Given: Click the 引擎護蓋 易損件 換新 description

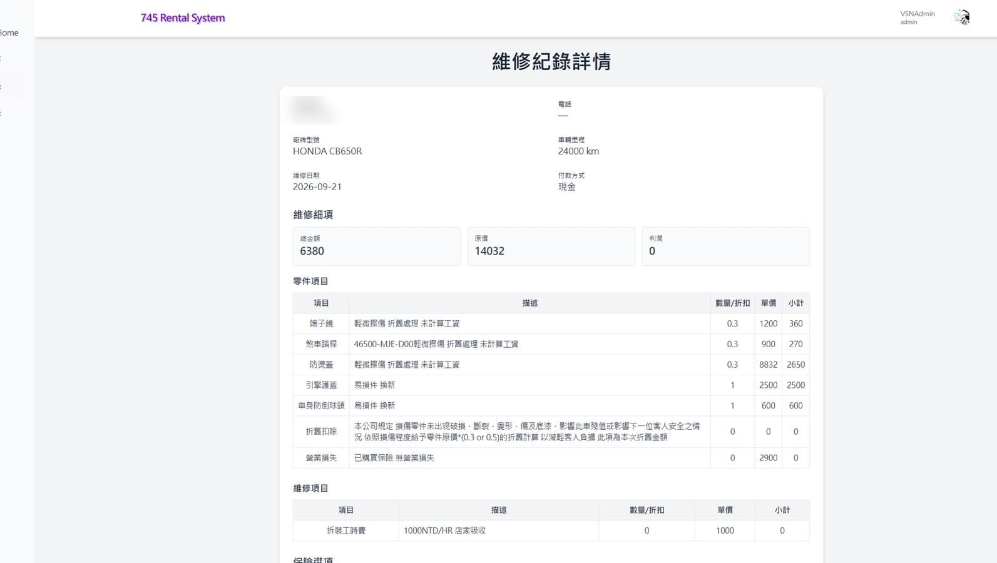Looking at the screenshot, I should coord(374,385).
